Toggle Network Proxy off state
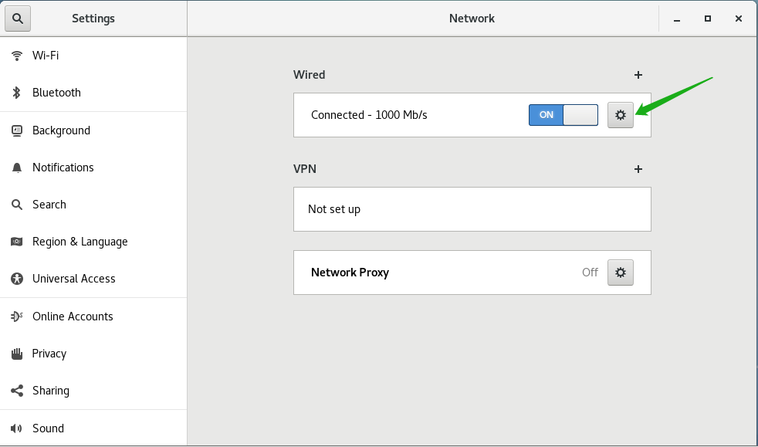 (590, 272)
